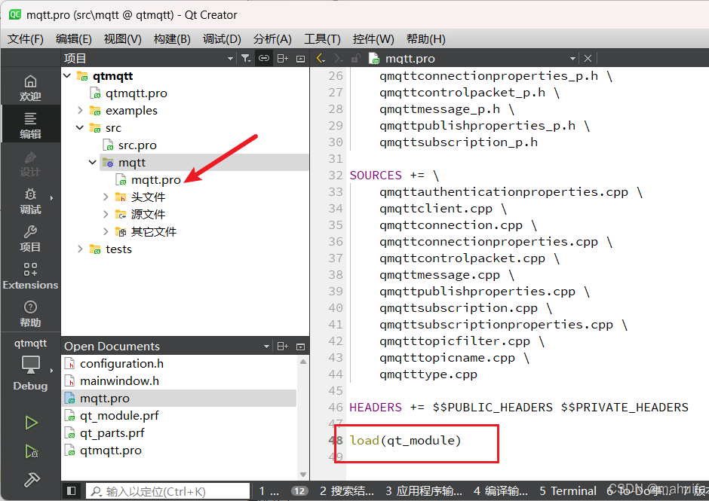The height and width of the screenshot is (501, 709).
Task: Open the 视图(V) menu
Action: click(x=122, y=39)
